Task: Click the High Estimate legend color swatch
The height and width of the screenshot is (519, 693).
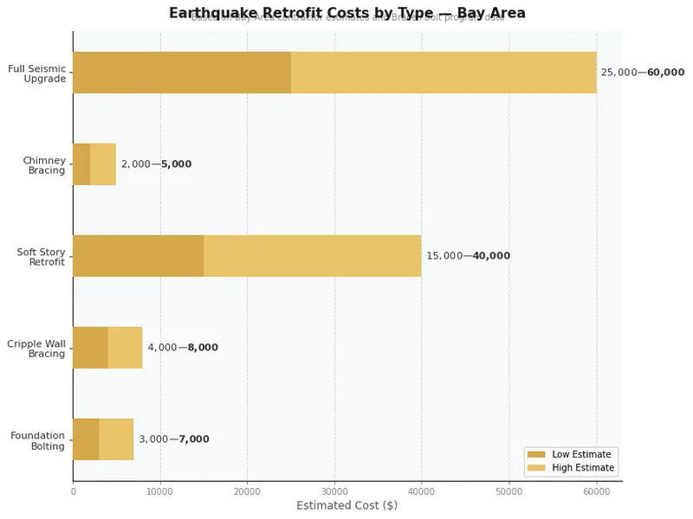Action: coord(536,468)
